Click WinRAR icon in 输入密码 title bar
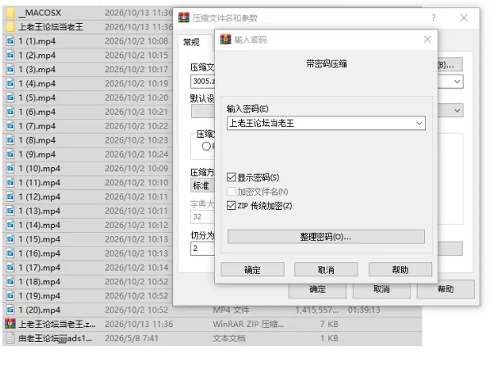 tap(225, 40)
